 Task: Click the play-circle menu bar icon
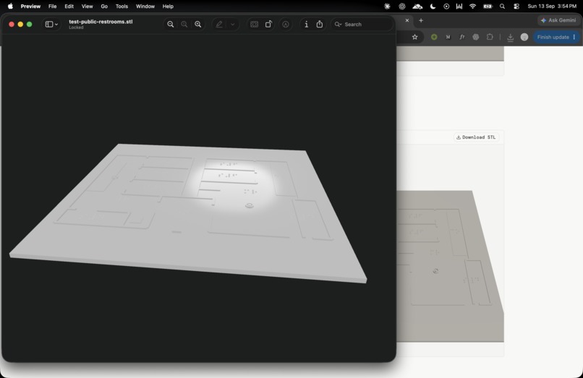[x=446, y=7]
